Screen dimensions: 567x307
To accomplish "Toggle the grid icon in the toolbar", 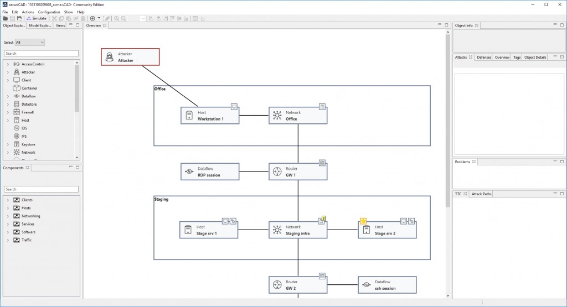I will click(195, 18).
